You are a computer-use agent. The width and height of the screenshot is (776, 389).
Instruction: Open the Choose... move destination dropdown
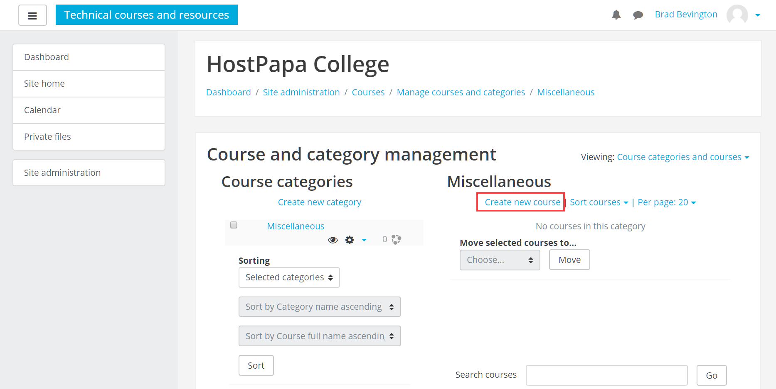(x=500, y=260)
